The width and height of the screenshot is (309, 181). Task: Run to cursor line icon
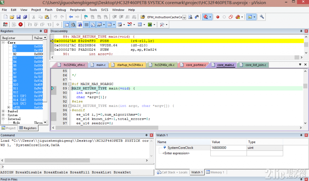pyautogui.click(x=49, y=25)
